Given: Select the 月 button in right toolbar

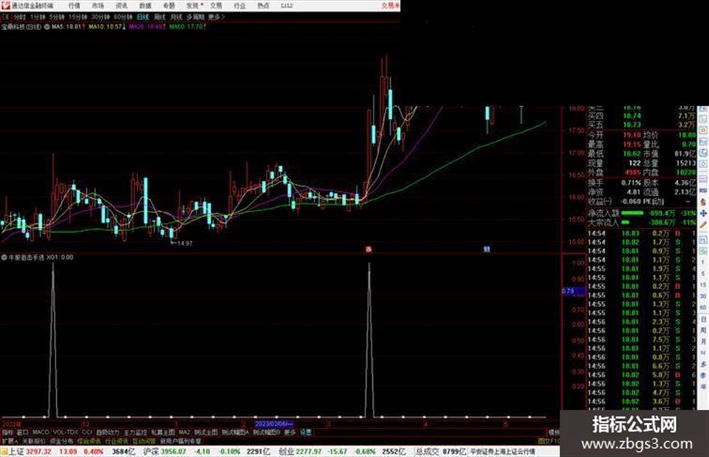Looking at the screenshot, I should click(x=703, y=342).
